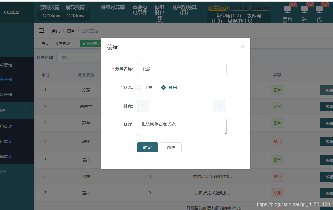Collapse the topmost sidebar section chevron
This screenshot has width=333, height=210.
[26, 48]
